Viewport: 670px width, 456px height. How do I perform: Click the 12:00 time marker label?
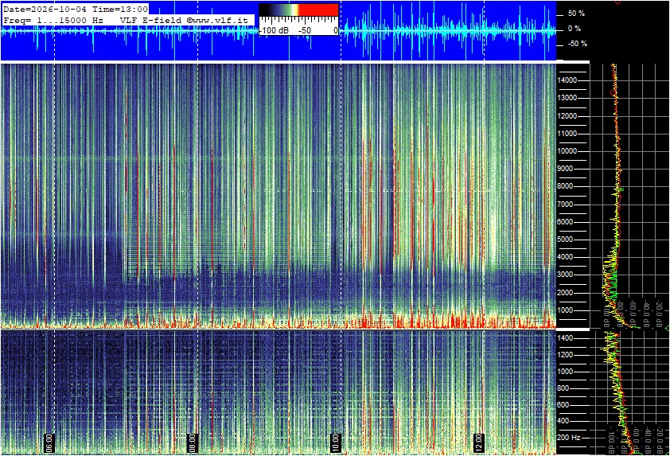coord(478,443)
